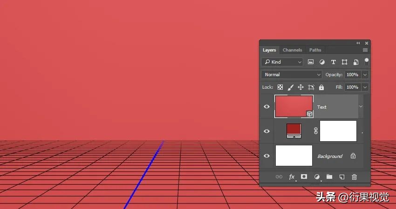Hide the Text layer
Viewport: 396px width, 209px height.
pos(266,106)
